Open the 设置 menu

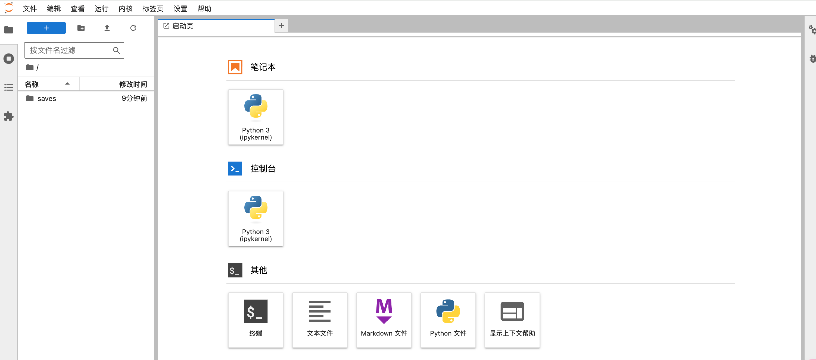click(x=180, y=8)
